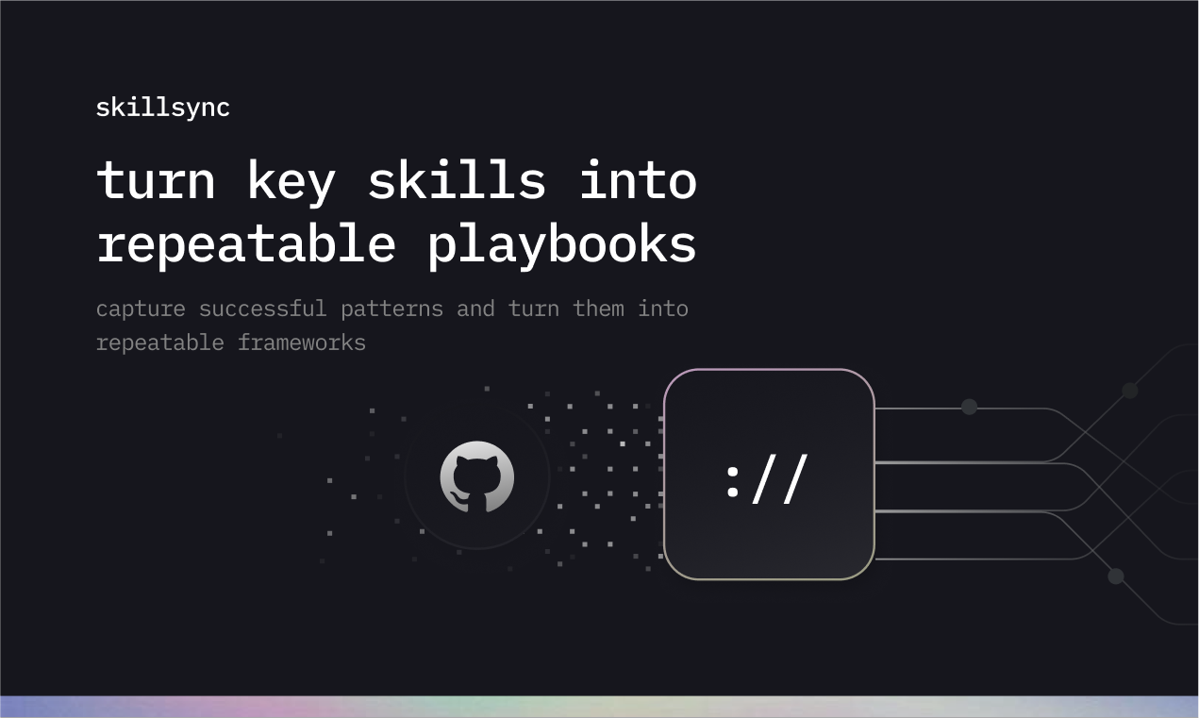Select the word "repeatable" in the headline

tap(245, 244)
